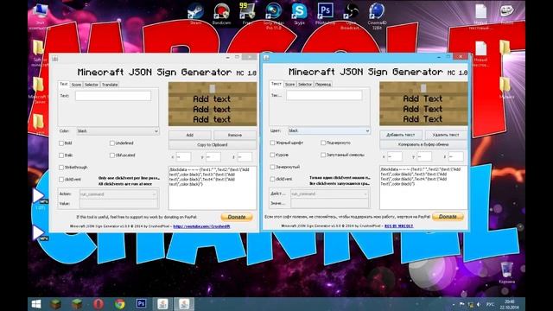Click the z coordinate field in the Russian window
The height and width of the screenshot is (311, 553).
point(456,156)
